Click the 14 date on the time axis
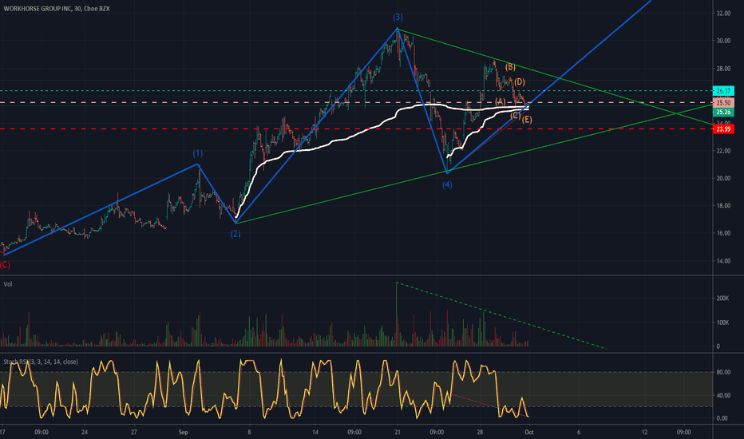This screenshot has height=439, width=744. click(x=315, y=433)
